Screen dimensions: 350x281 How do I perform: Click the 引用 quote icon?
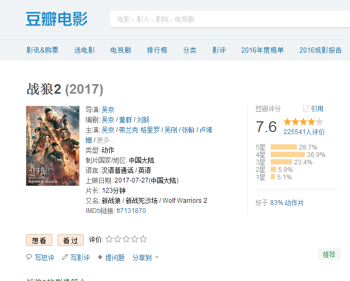point(306,109)
